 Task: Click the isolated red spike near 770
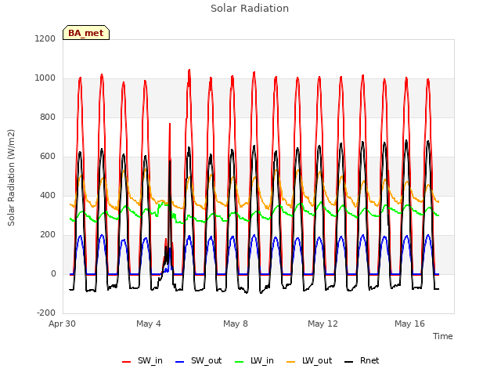point(170,124)
